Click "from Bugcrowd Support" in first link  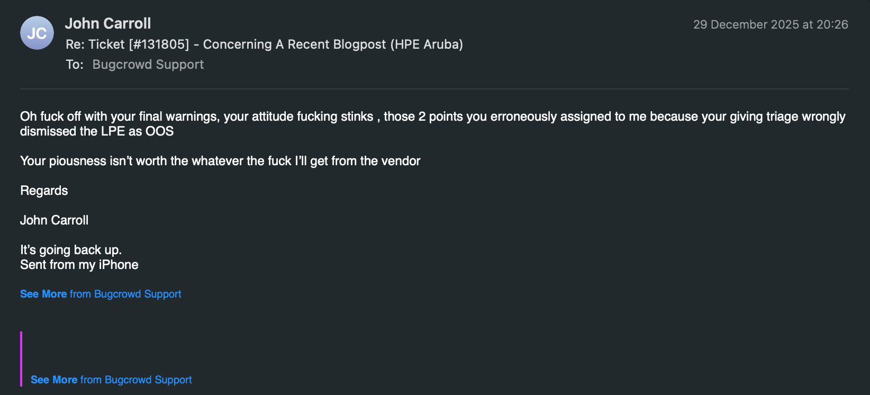click(x=125, y=294)
